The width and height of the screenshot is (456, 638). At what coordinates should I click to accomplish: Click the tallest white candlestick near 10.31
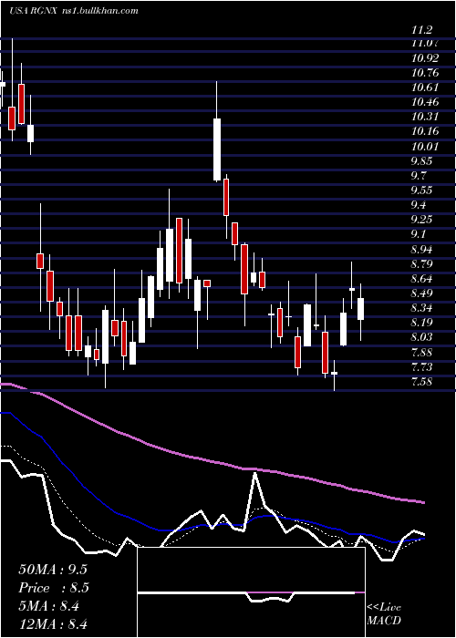(x=217, y=149)
